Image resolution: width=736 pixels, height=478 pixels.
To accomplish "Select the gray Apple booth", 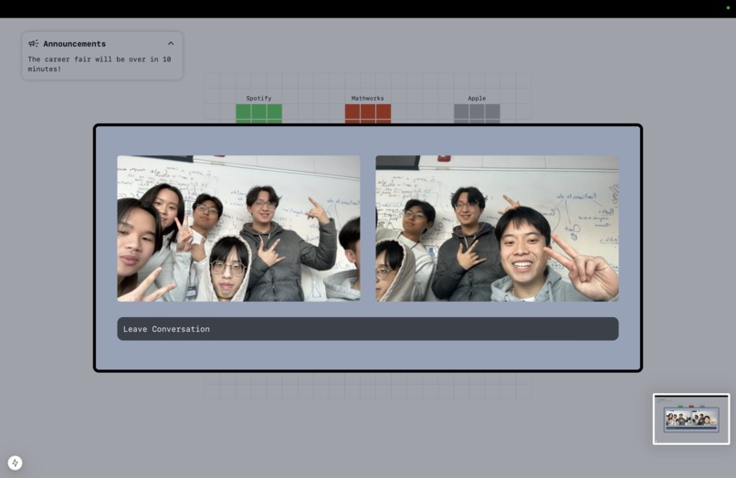I will tap(477, 114).
